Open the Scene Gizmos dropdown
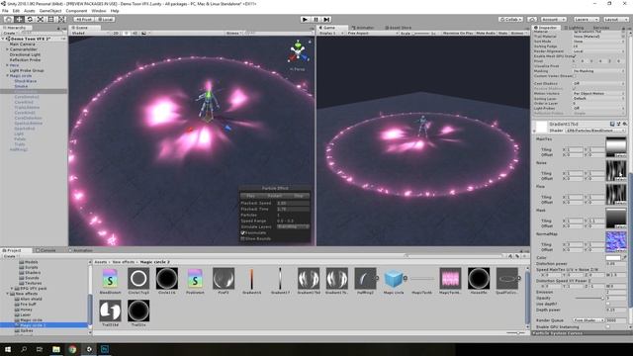This screenshot has width=633, height=356. click(x=233, y=33)
